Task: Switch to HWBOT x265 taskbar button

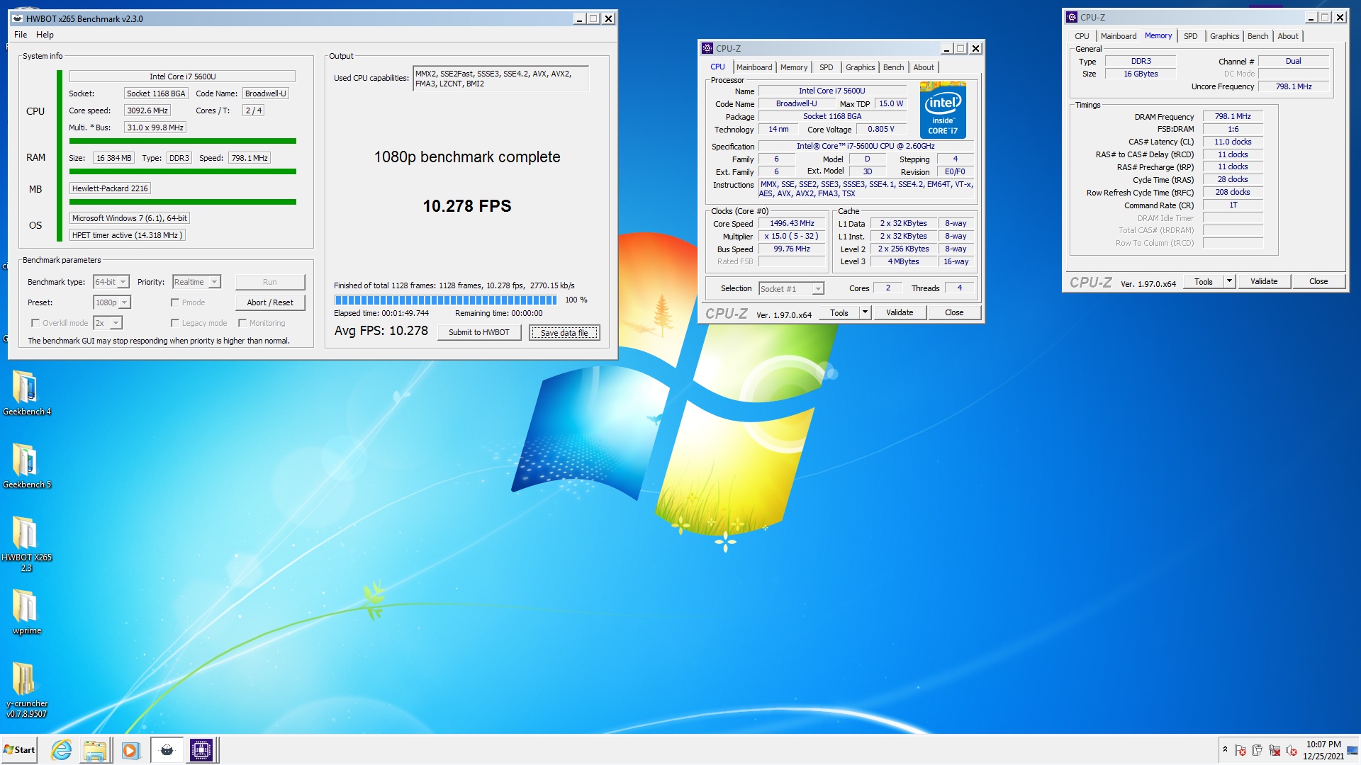Action: click(x=167, y=749)
